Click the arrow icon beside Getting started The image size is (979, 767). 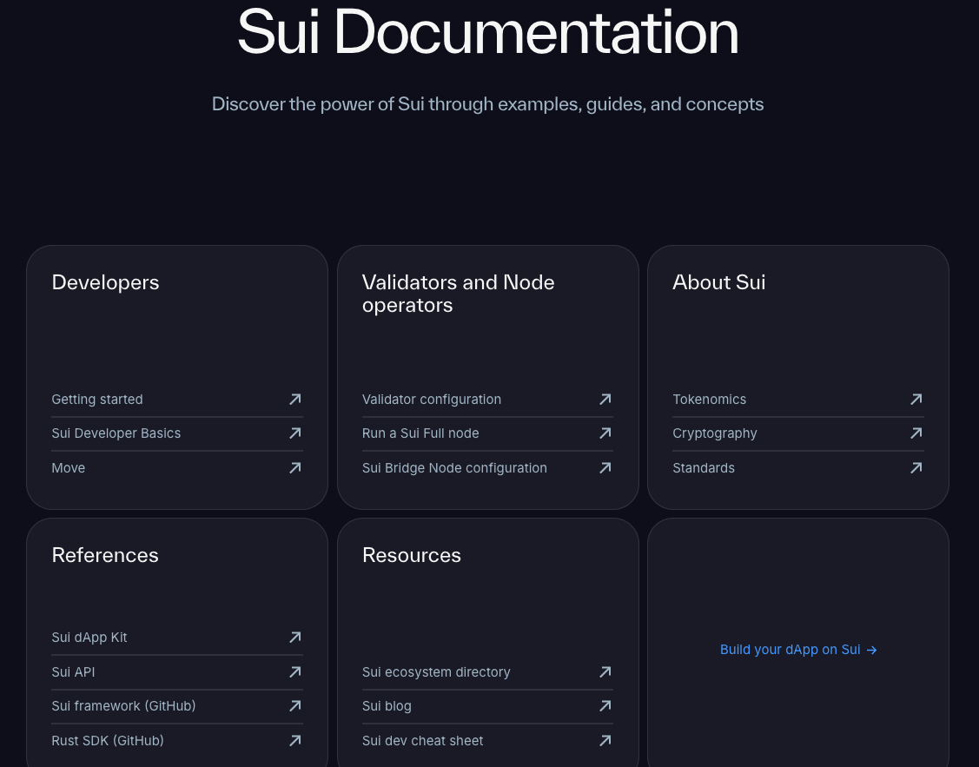point(295,400)
